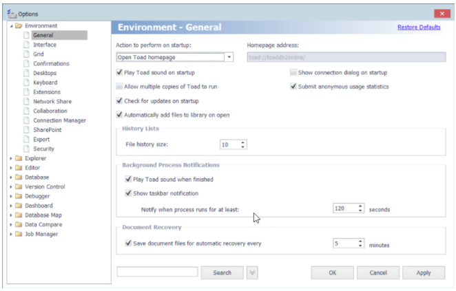The image size is (456, 291).
Task: Open search options chevron button
Action: [252, 272]
